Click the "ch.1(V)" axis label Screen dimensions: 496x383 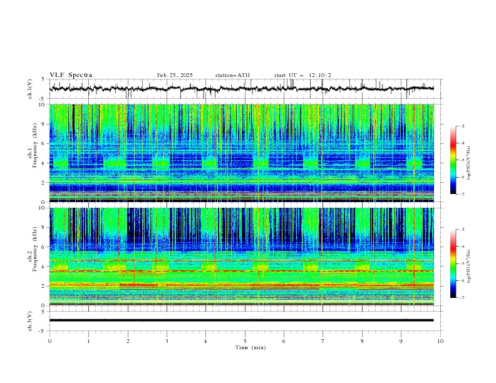pyautogui.click(x=30, y=89)
